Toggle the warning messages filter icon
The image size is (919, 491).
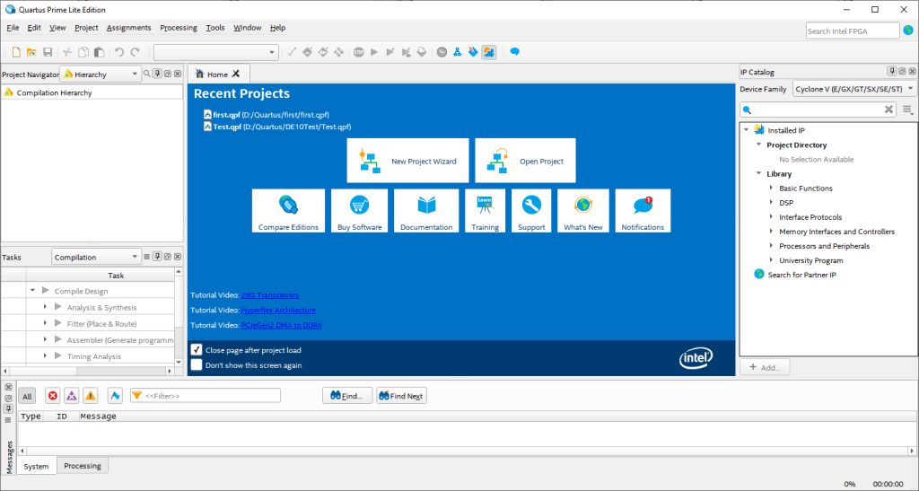(x=91, y=396)
